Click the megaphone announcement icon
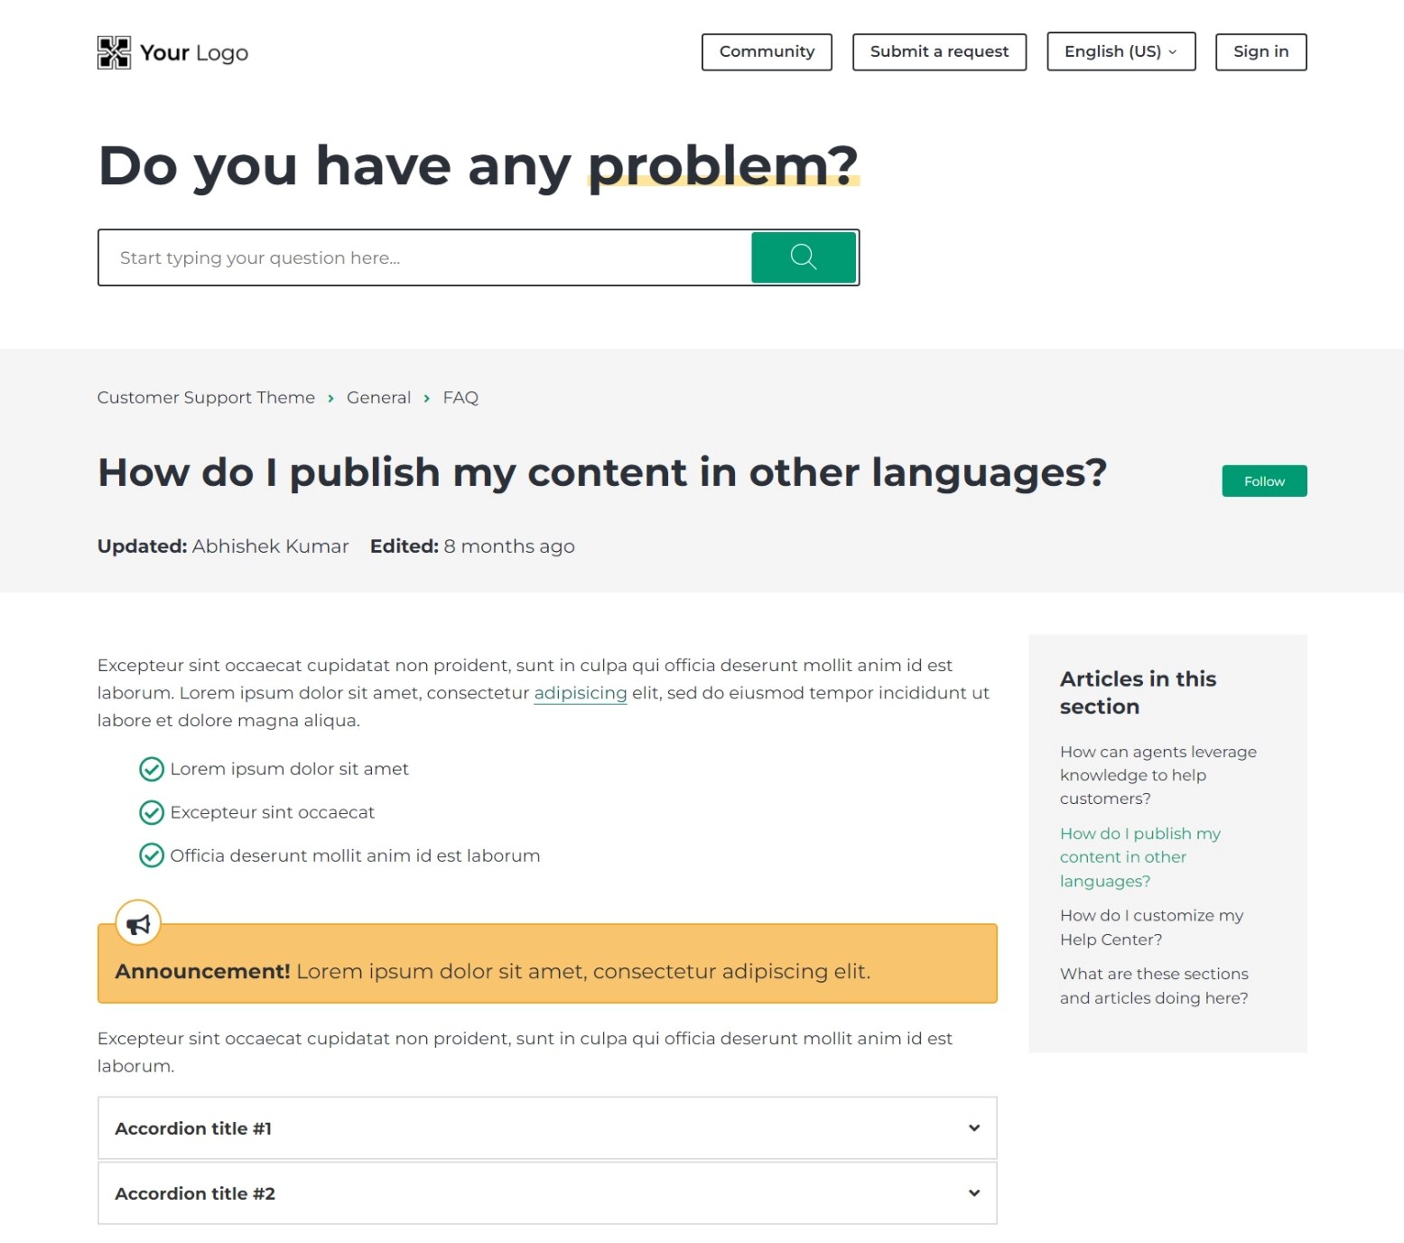Image resolution: width=1404 pixels, height=1243 pixels. [x=138, y=923]
